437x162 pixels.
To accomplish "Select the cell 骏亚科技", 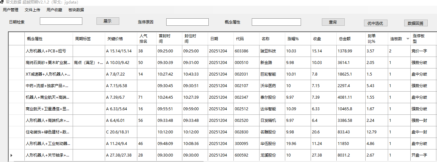I will pyautogui.click(x=272, y=51).
